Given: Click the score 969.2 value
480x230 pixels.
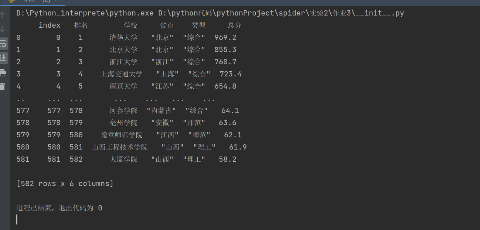Looking at the screenshot, I should click(225, 38).
